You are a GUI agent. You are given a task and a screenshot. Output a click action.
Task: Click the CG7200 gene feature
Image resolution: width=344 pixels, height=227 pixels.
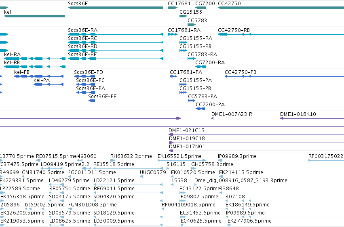(201, 8)
